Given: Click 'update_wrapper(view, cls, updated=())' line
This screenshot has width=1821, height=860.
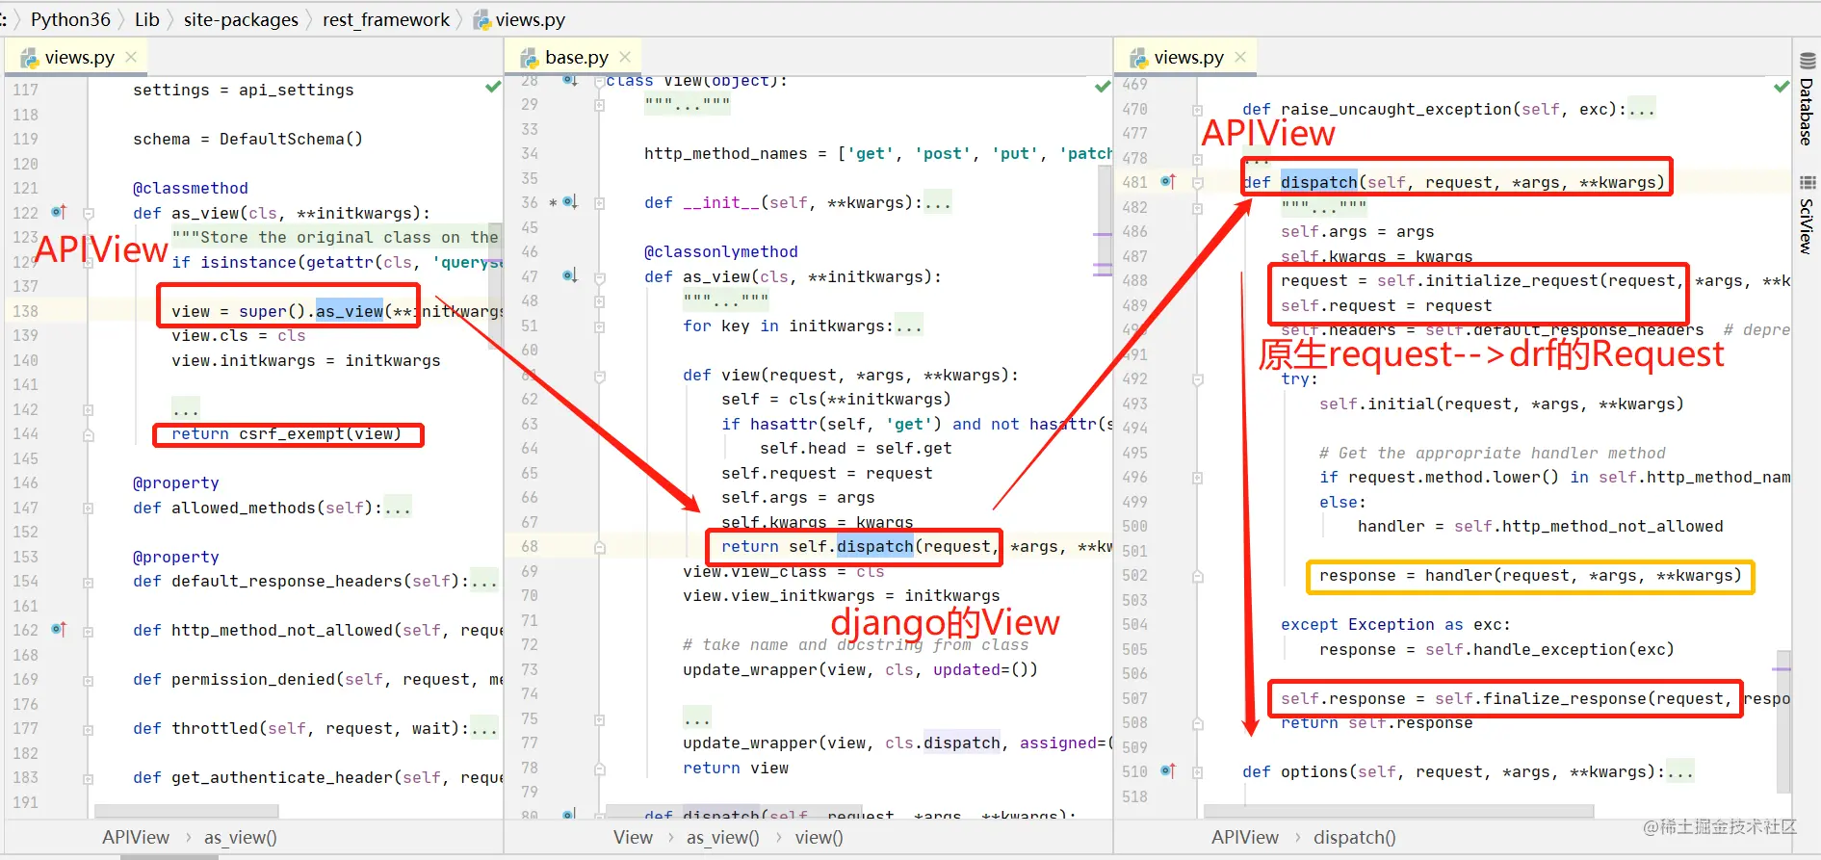Looking at the screenshot, I should pyautogui.click(x=860, y=669).
